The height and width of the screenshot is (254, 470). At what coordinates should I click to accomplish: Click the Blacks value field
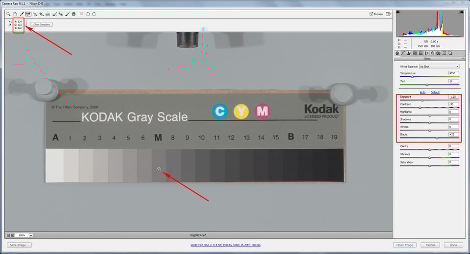coord(453,134)
